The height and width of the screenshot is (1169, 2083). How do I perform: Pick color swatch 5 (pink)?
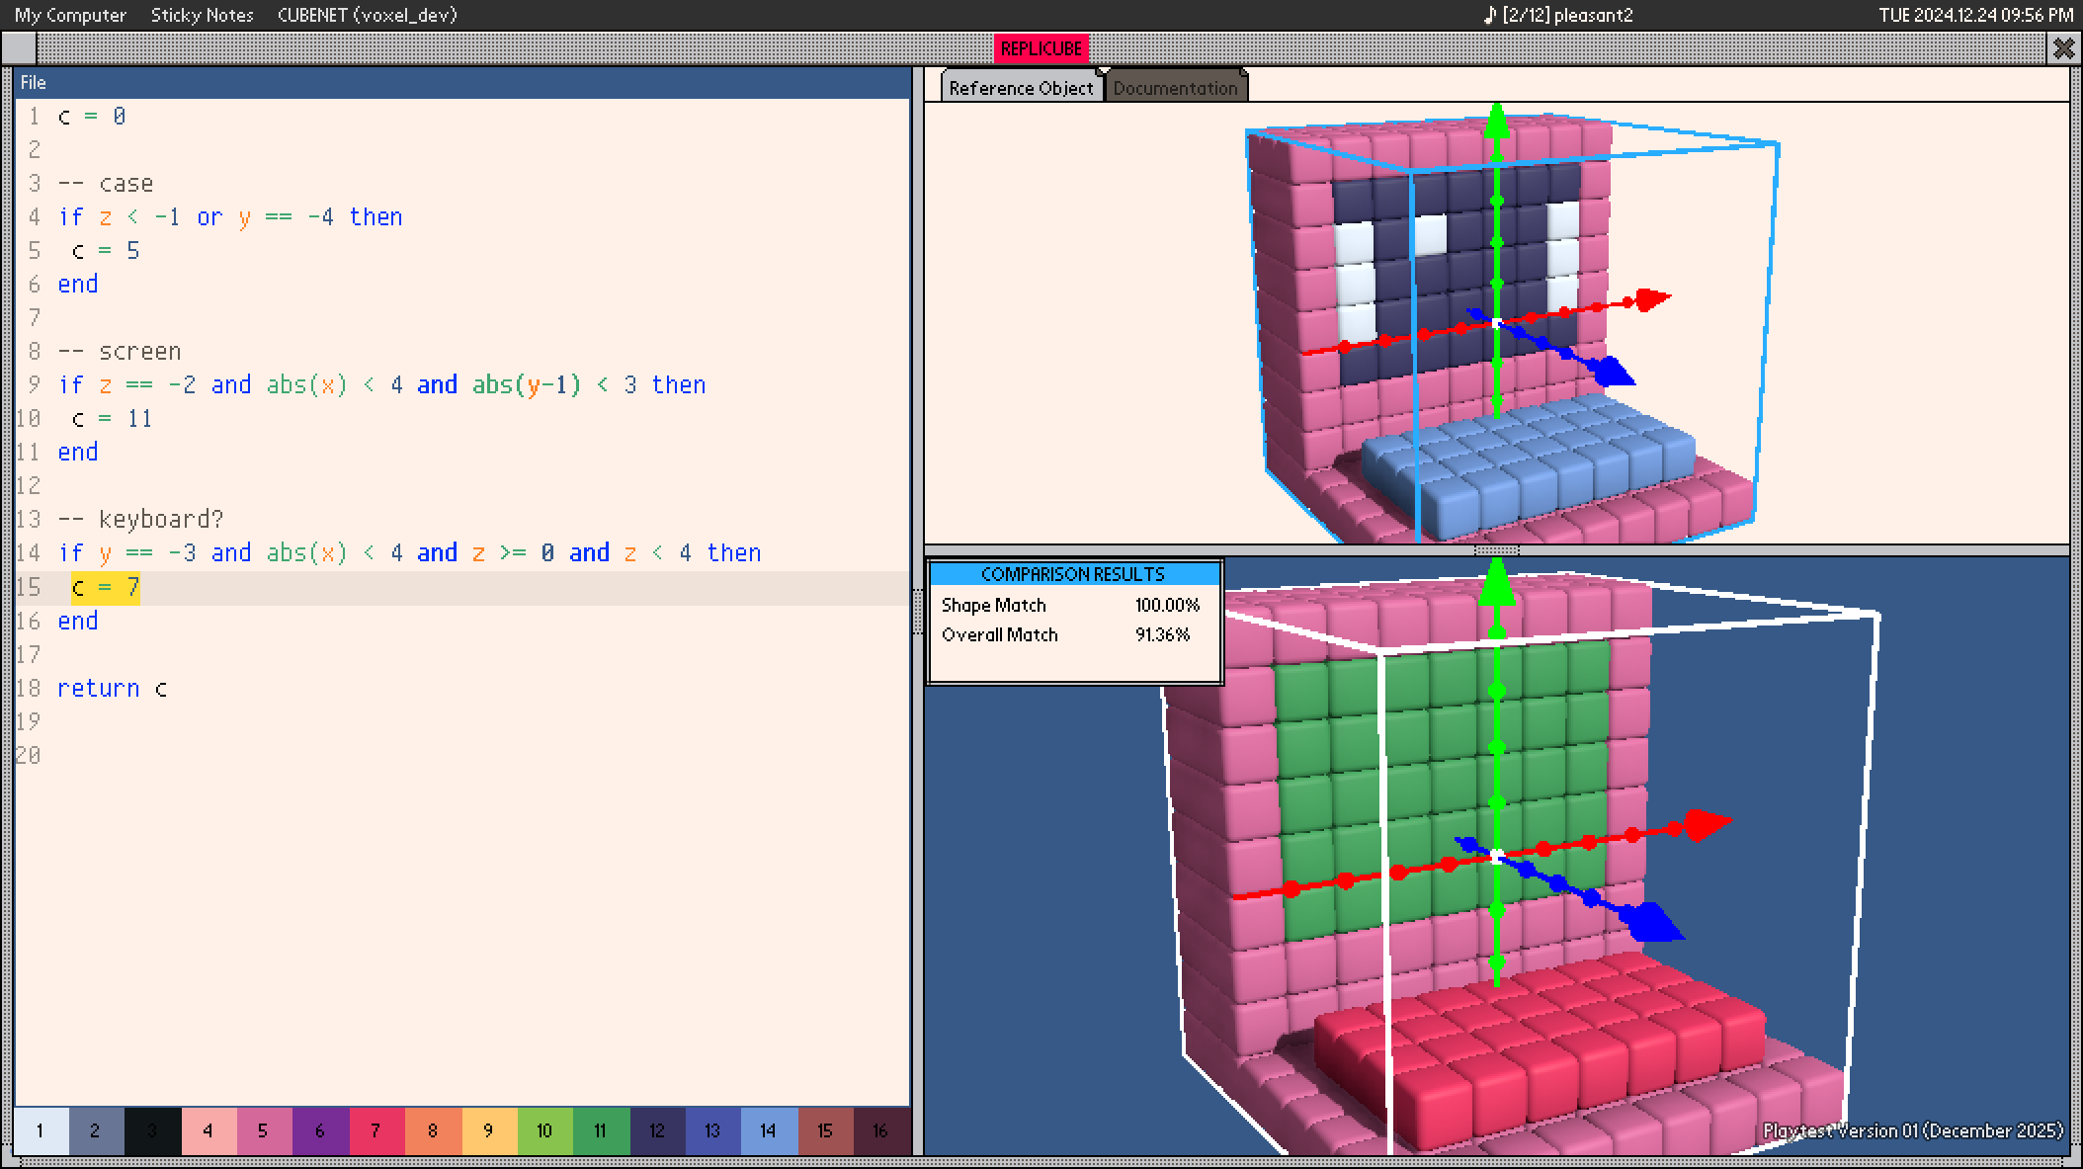pyautogui.click(x=263, y=1130)
